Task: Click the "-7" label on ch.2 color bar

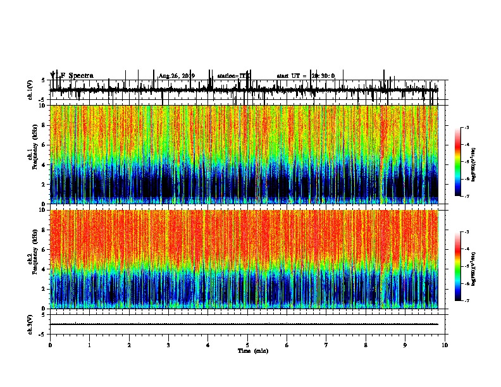Action: (467, 300)
